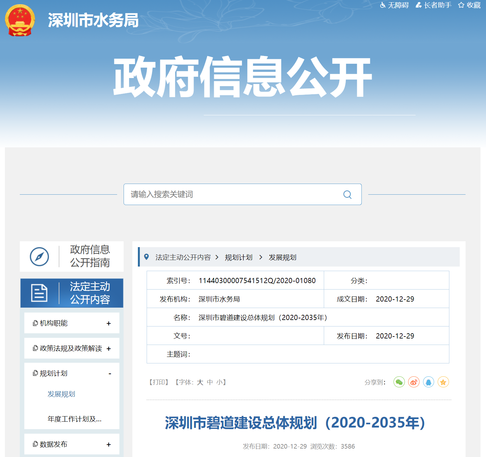486x457 pixels.
Task: Share page via Weibo icon
Action: [414, 382]
